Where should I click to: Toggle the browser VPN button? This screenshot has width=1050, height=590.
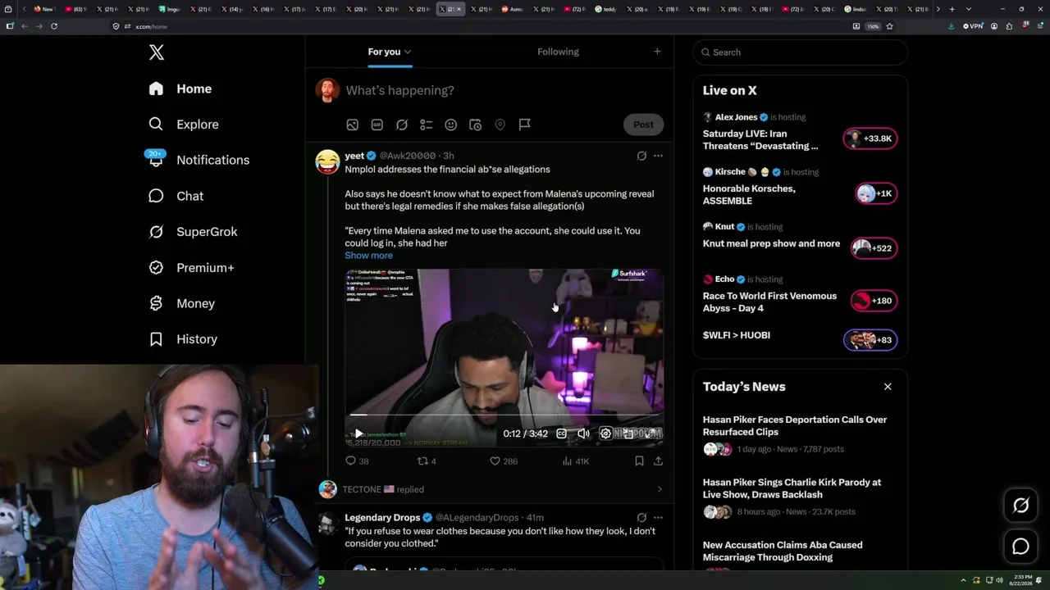tap(974, 26)
